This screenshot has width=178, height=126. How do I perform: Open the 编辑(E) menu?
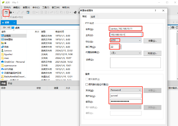click(x=17, y=8)
